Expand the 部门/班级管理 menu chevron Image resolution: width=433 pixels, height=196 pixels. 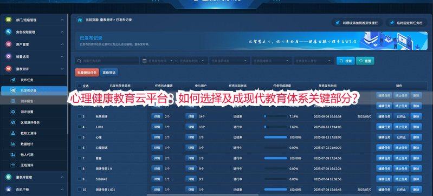(x=62, y=20)
